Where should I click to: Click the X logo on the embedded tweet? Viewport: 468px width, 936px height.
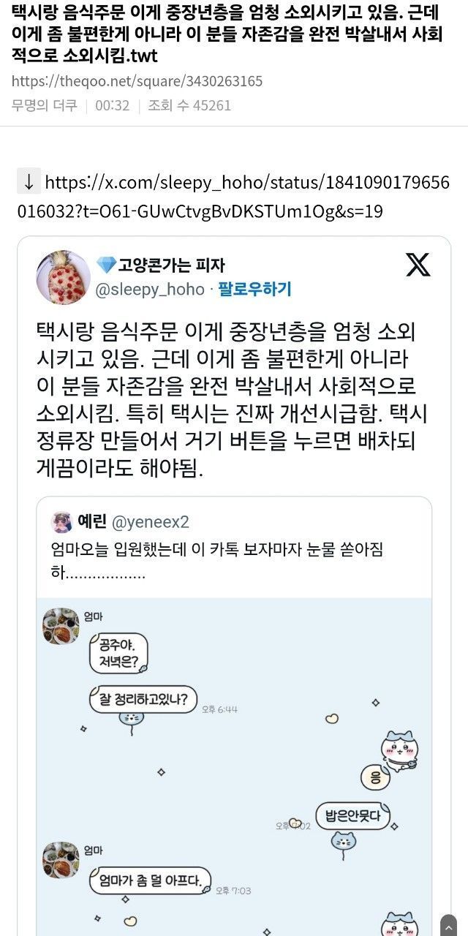coord(418,265)
